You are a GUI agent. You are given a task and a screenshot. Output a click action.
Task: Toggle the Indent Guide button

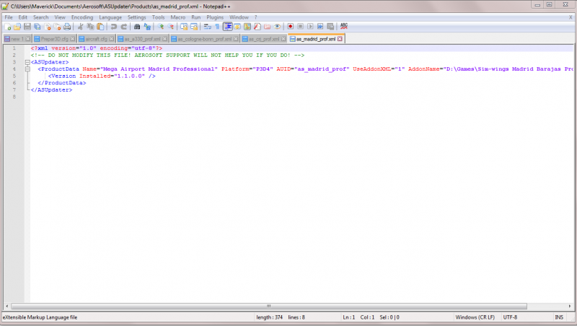[227, 27]
